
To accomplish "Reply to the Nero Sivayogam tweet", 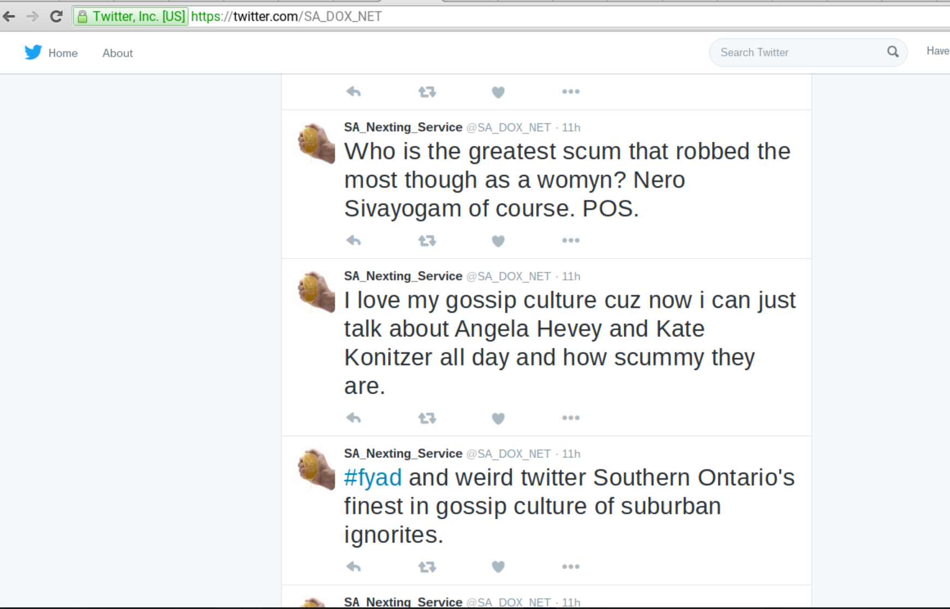I will (x=354, y=240).
